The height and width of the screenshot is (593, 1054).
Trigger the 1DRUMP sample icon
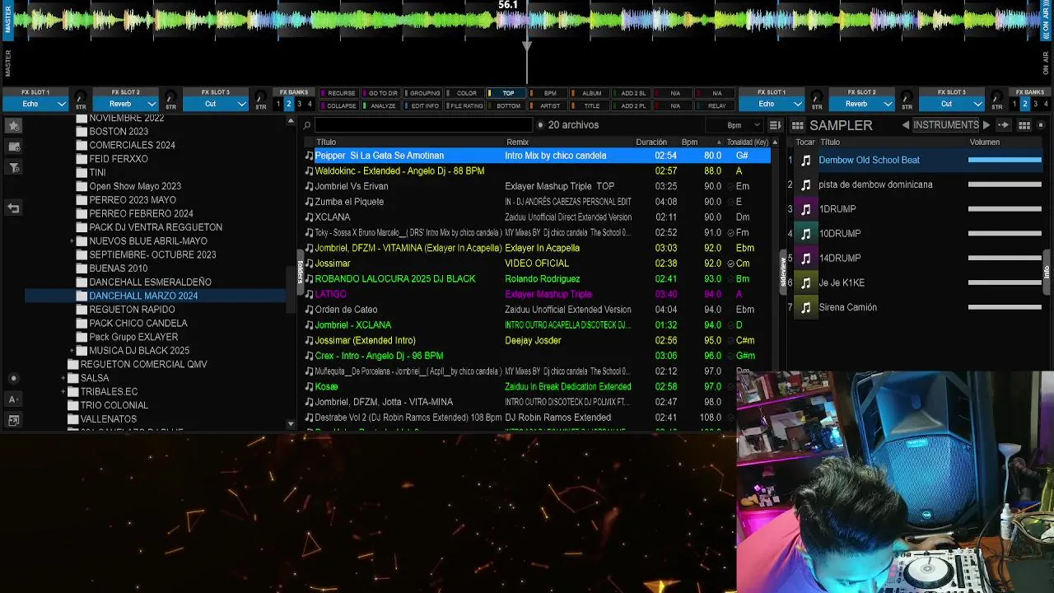(x=806, y=209)
